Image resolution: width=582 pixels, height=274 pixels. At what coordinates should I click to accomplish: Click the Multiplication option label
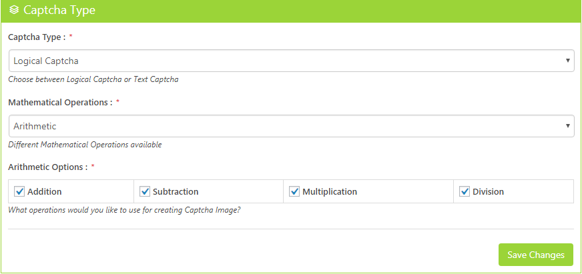(330, 192)
